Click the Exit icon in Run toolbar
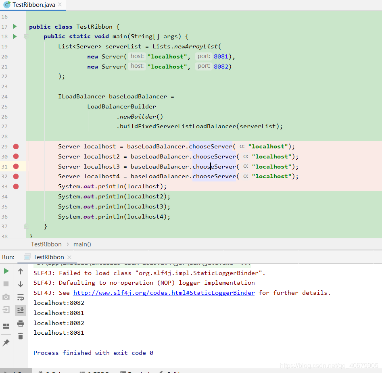 [6, 310]
